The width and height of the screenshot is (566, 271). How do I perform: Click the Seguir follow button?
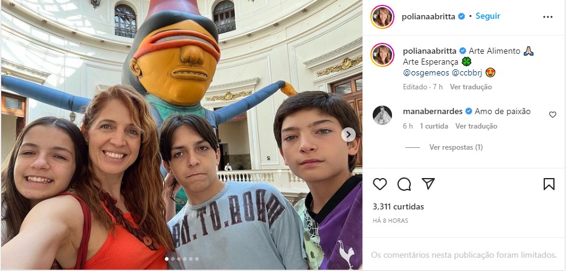[x=487, y=16]
